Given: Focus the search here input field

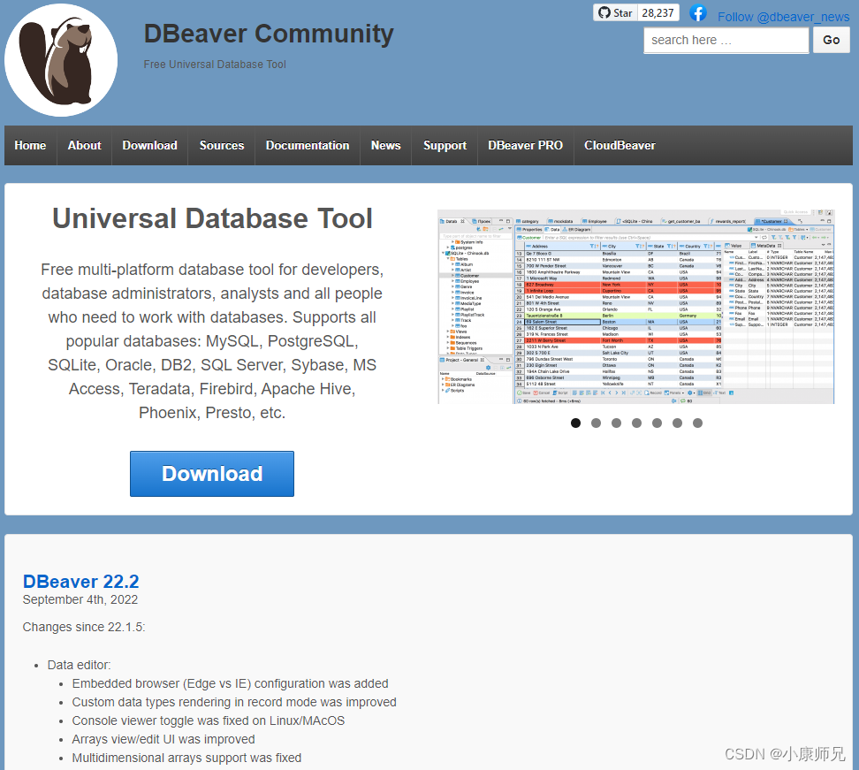Looking at the screenshot, I should coord(726,40).
